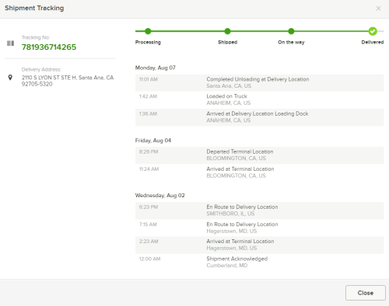Viewport: 389px width, 306px height.
Task: Click the delivery address text
Action: click(68, 81)
